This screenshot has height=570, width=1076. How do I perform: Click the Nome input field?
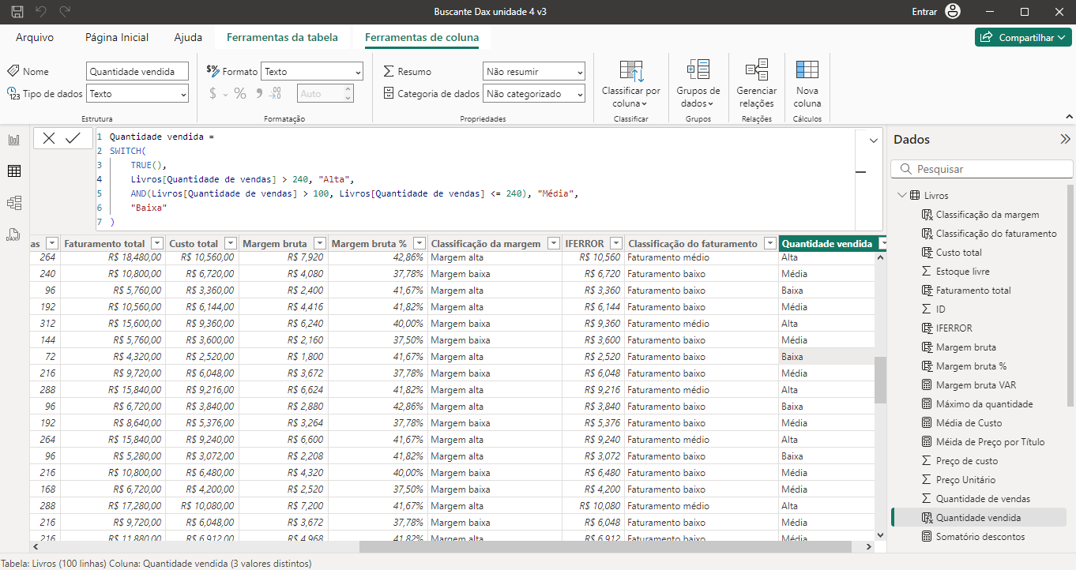(137, 72)
